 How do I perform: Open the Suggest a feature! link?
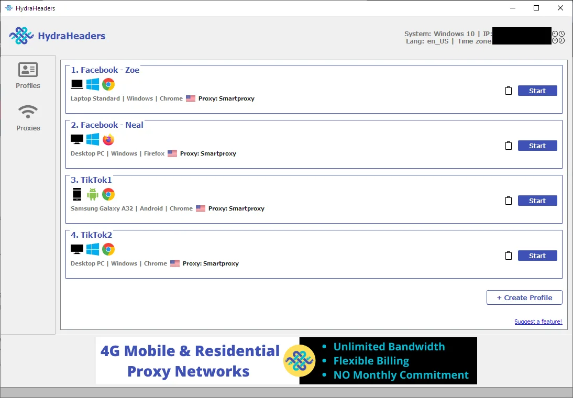(538, 322)
